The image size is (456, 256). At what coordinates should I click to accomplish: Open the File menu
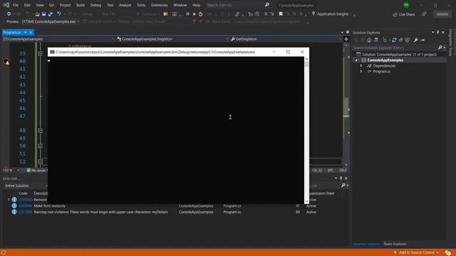[x=16, y=5]
